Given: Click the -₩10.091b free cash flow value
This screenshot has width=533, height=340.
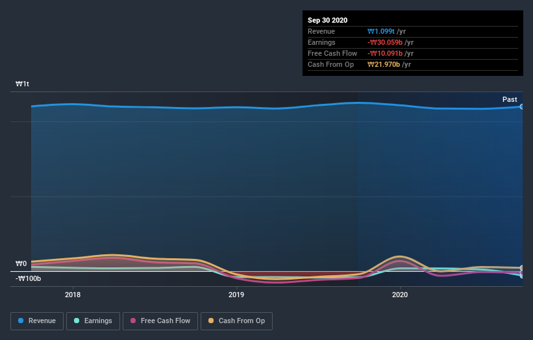Looking at the screenshot, I should point(385,53).
